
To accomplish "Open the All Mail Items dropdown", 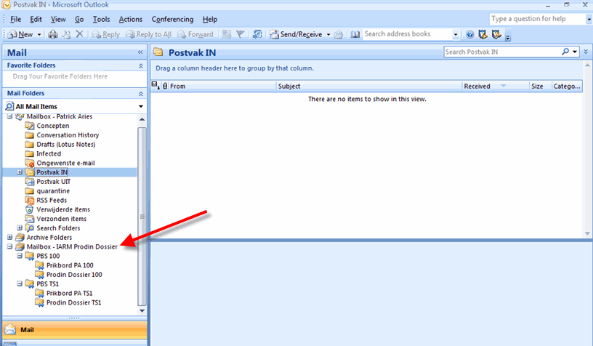I will [141, 107].
